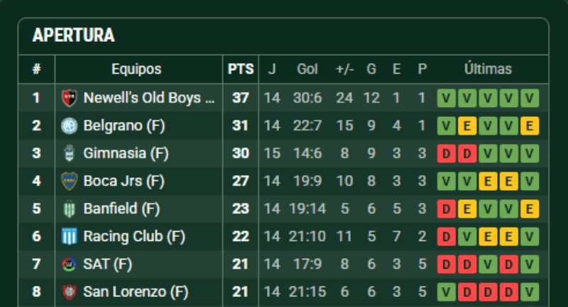Click the San Lorenzo crest icon
Viewport: 568px width, 307px height.
69,291
